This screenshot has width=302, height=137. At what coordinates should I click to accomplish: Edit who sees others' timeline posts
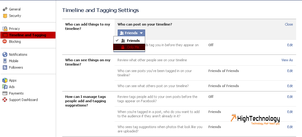290,86
